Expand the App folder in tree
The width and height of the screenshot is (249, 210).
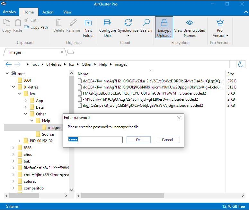click(26, 101)
